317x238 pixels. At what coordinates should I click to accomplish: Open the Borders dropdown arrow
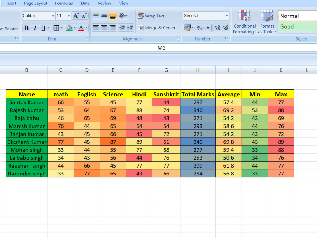[x=62, y=28]
